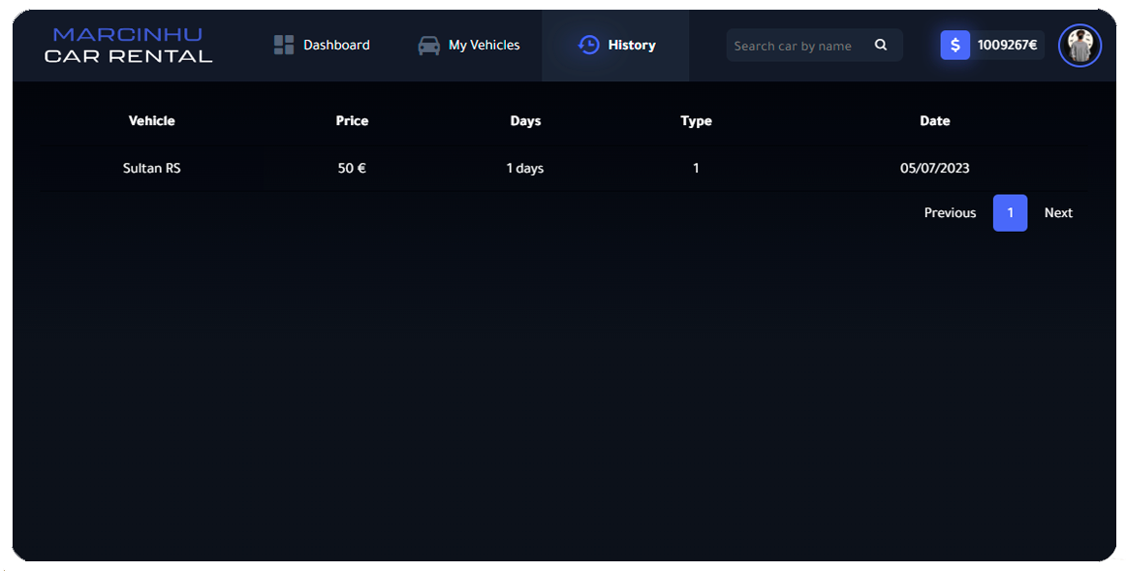Viewport: 1126px width, 571px height.
Task: Click the dollar sign currency icon
Action: click(x=955, y=44)
